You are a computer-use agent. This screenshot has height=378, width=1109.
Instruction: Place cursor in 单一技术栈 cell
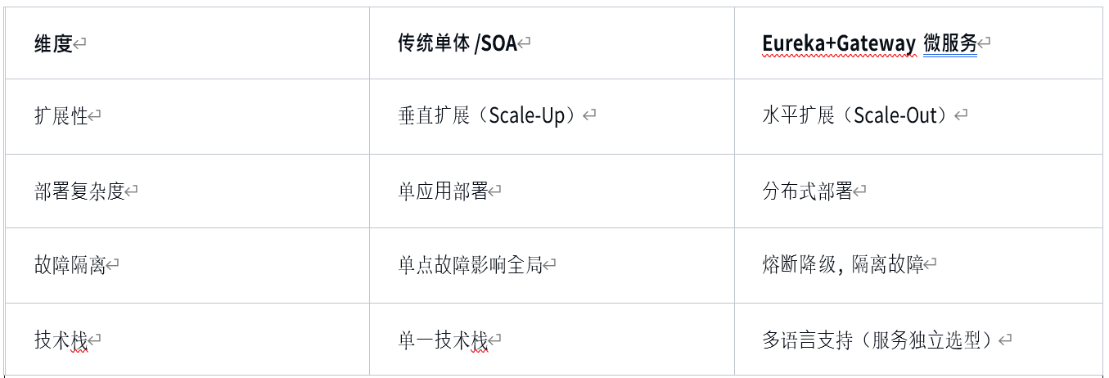552,340
